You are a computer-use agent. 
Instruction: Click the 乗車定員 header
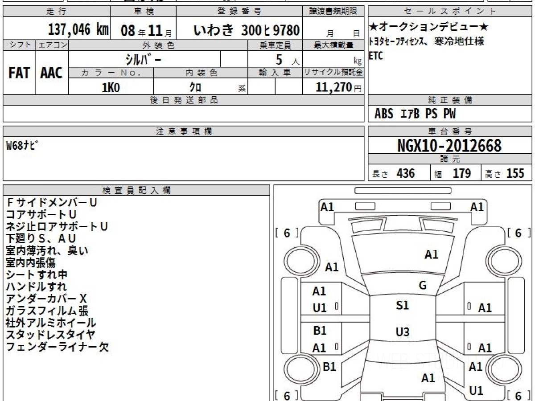tap(275, 45)
